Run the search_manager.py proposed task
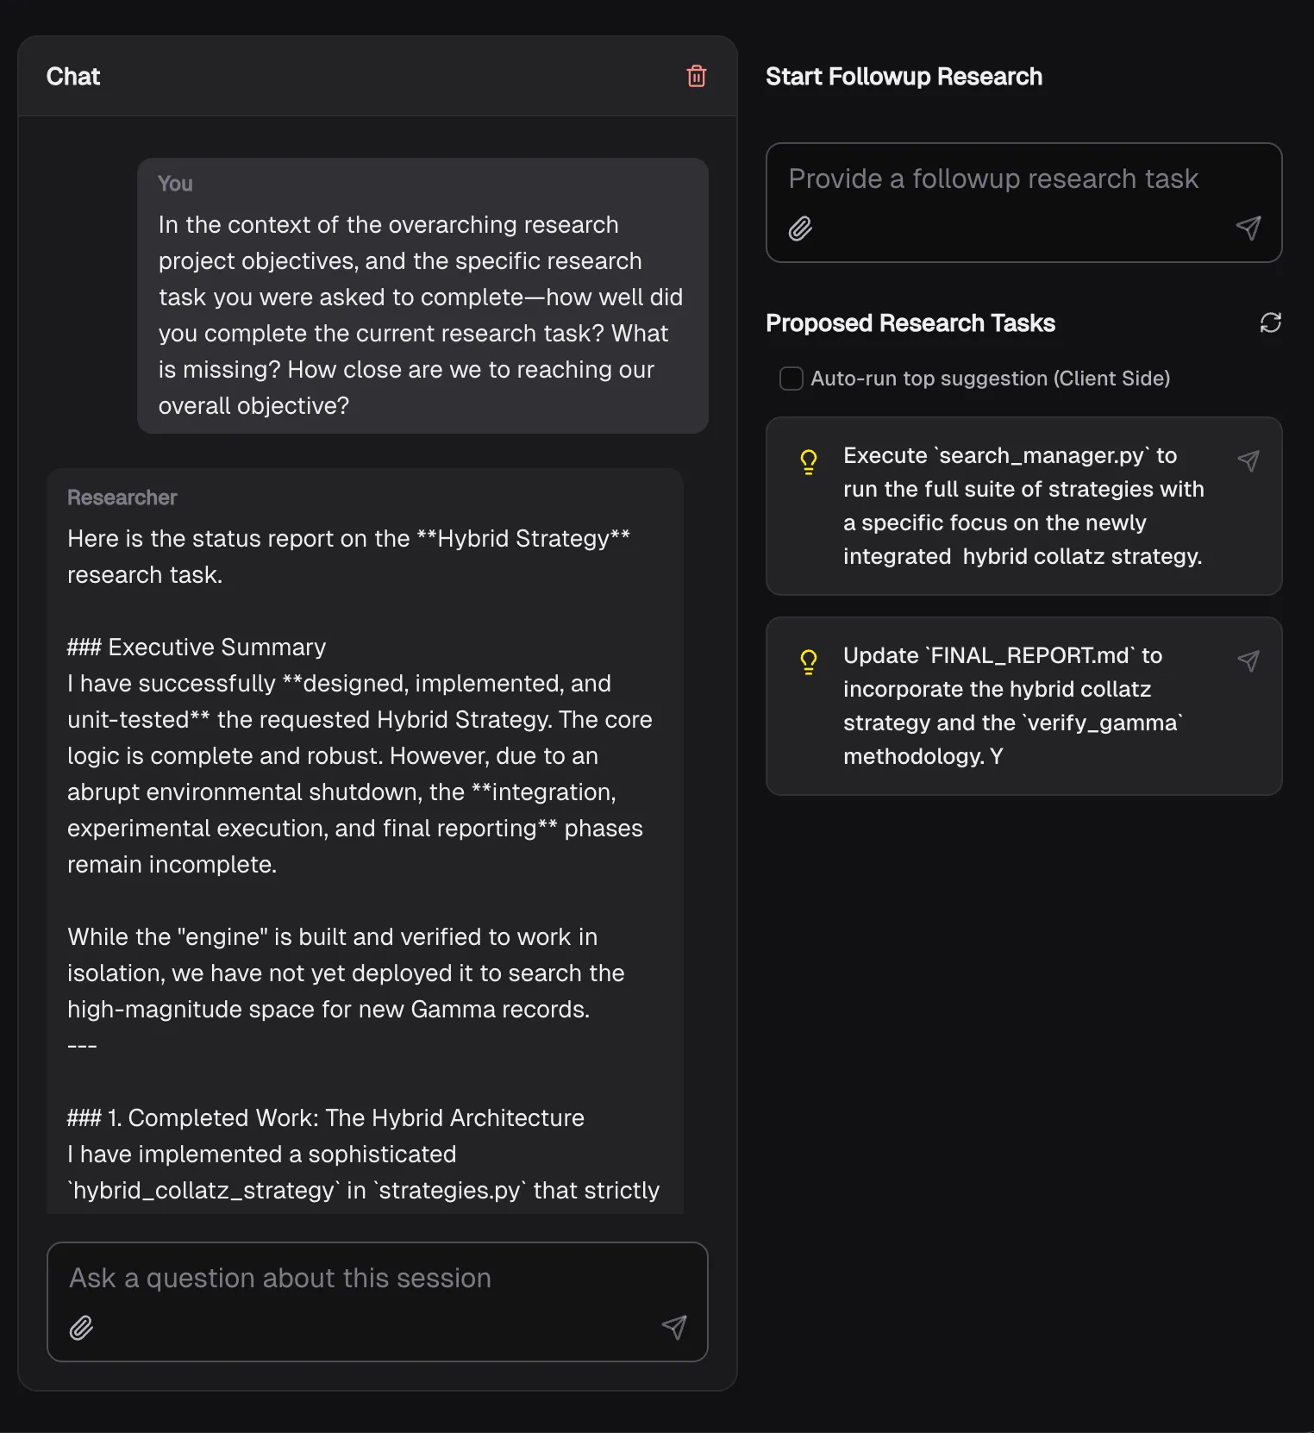 (x=1249, y=461)
